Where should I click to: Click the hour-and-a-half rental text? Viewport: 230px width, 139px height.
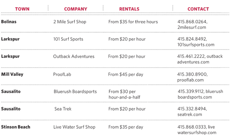click(124, 97)
